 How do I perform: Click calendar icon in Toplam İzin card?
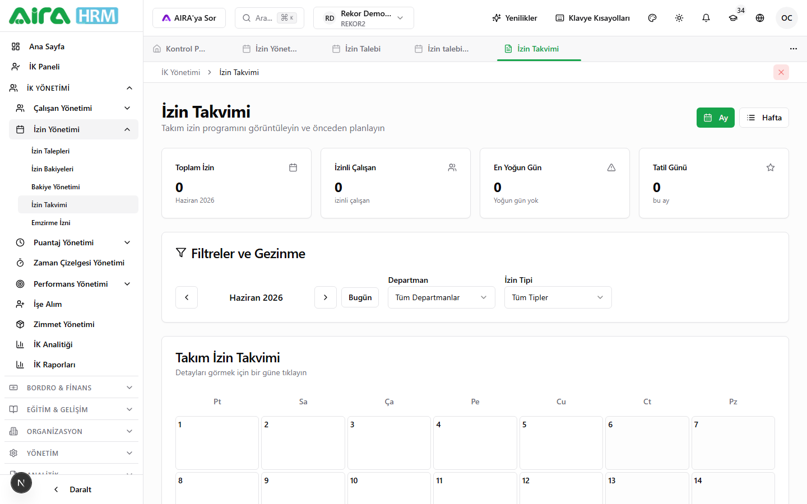point(293,167)
